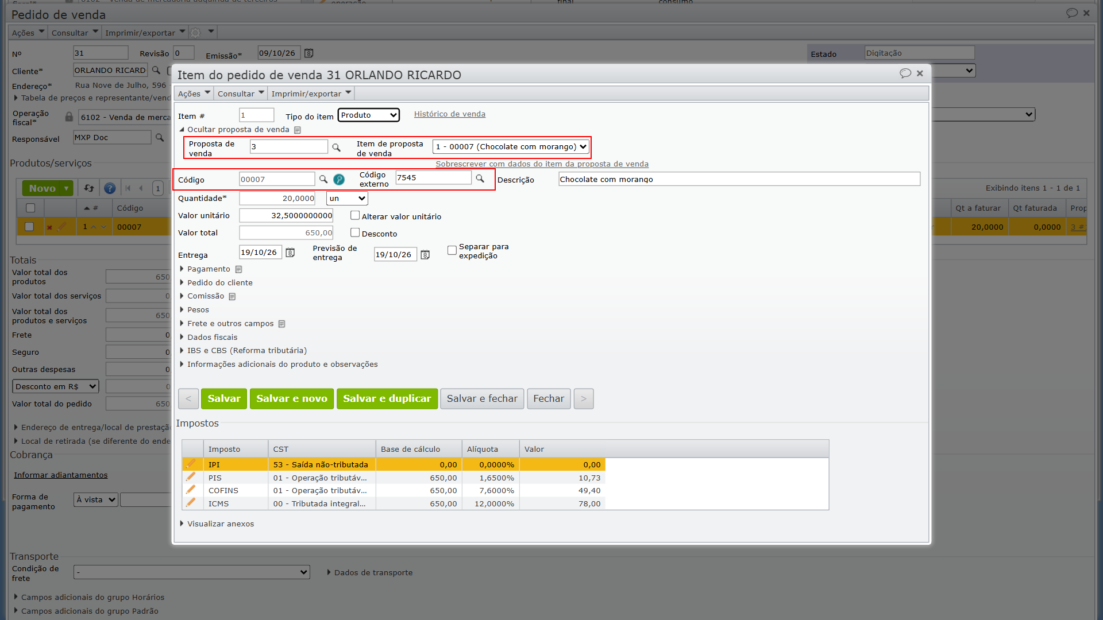This screenshot has width=1103, height=620.
Task: Expand the Dados fiscais section
Action: pos(212,338)
